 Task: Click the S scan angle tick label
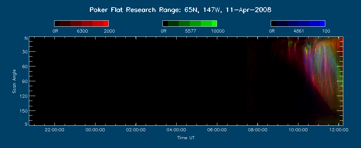[26, 124]
